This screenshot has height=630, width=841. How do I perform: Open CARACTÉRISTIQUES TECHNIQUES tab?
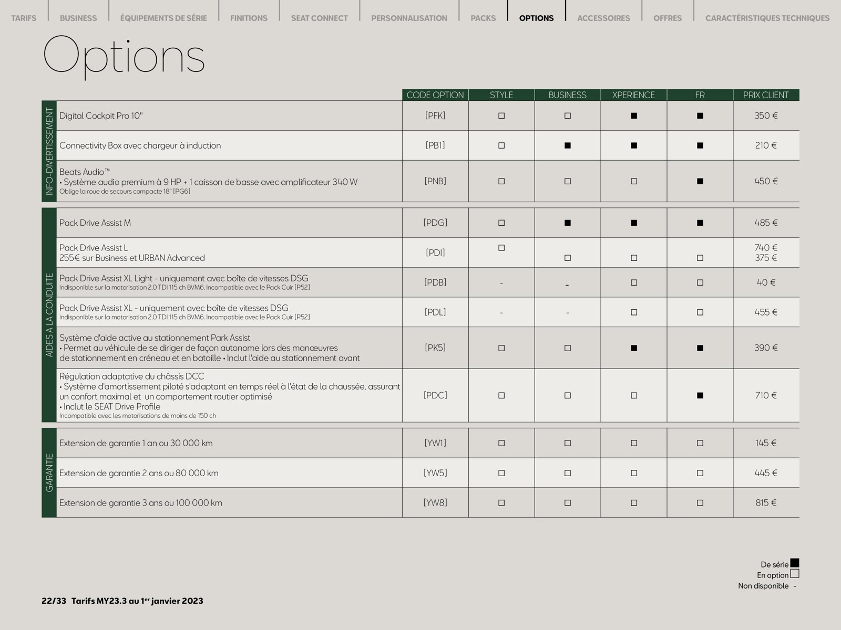[767, 18]
